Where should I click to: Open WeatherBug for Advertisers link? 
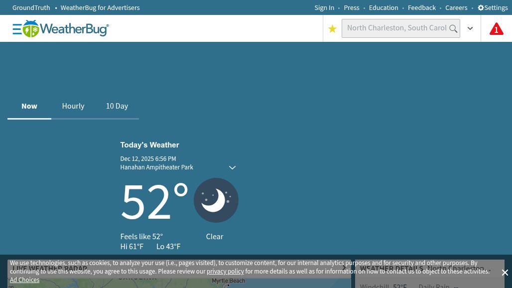pyautogui.click(x=100, y=8)
